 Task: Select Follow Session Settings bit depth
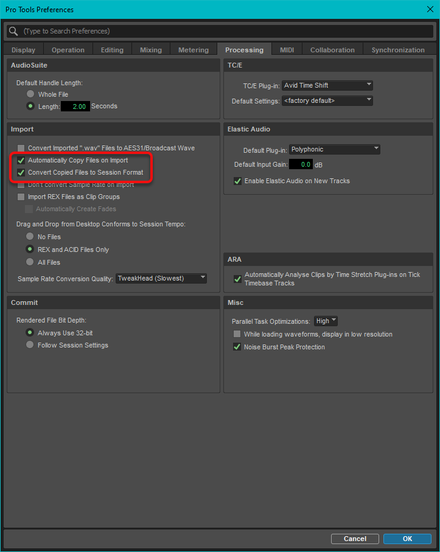point(30,345)
